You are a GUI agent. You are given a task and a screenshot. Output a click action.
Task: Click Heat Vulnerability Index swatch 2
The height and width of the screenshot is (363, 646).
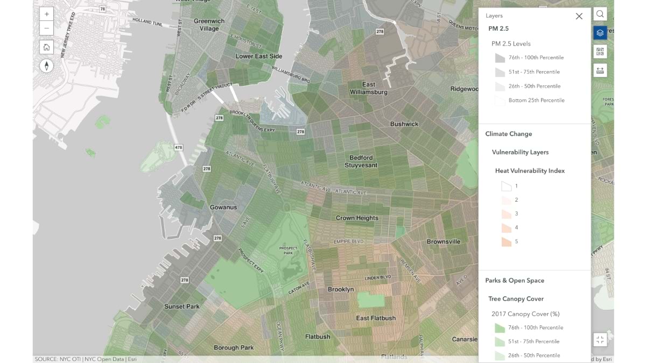pos(506,200)
